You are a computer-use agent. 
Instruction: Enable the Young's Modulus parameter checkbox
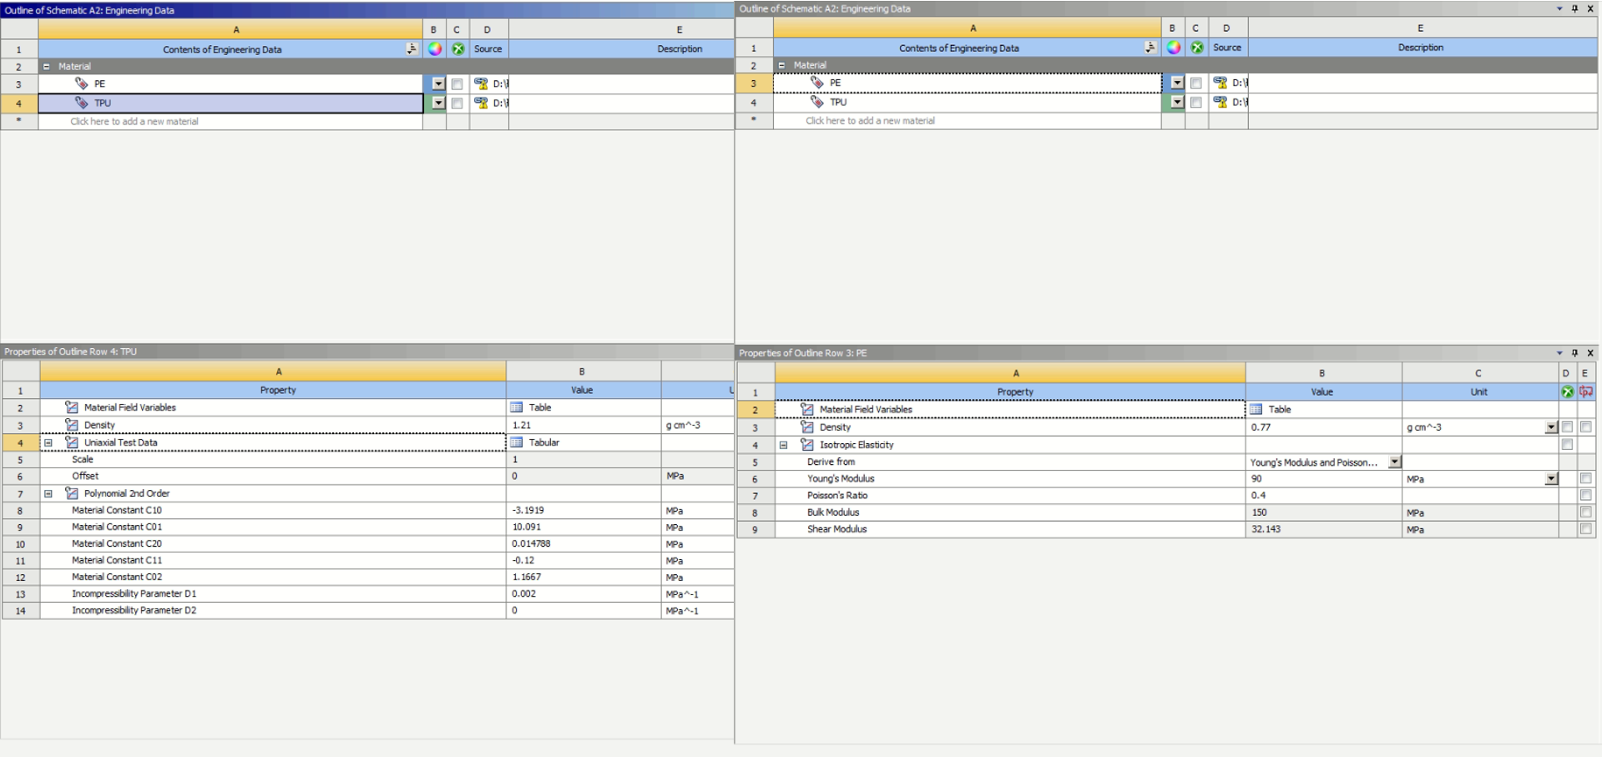(x=1585, y=478)
